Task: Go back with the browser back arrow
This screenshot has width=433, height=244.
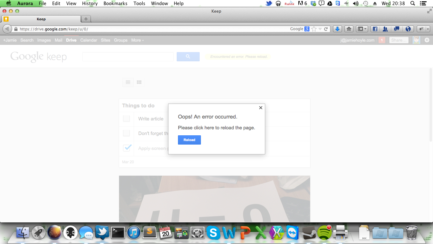Action: tap(7, 29)
